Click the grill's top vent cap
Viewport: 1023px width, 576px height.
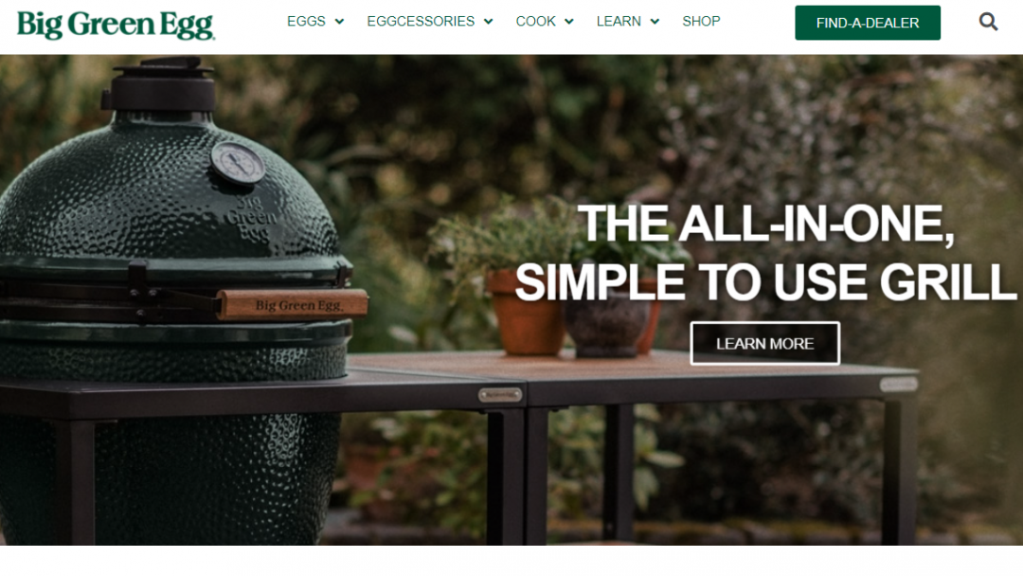coord(160,83)
